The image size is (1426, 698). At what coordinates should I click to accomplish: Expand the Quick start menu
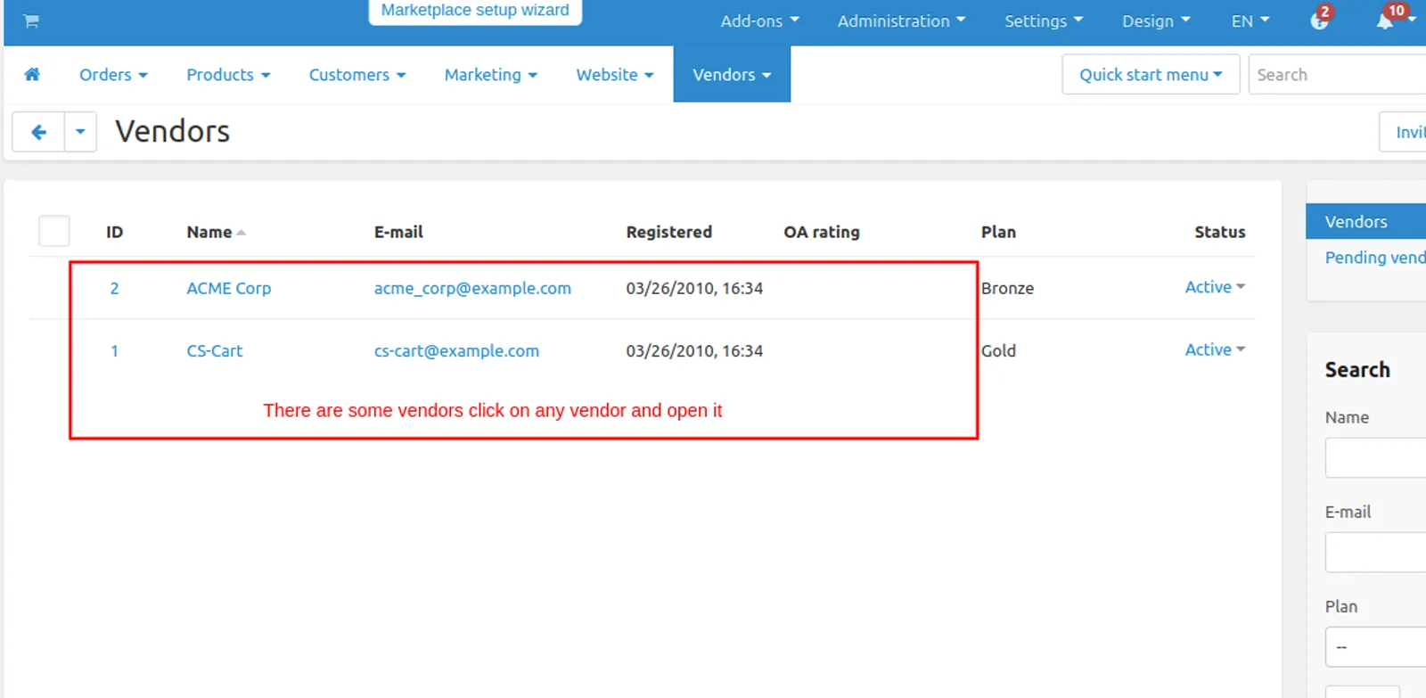pos(1151,75)
